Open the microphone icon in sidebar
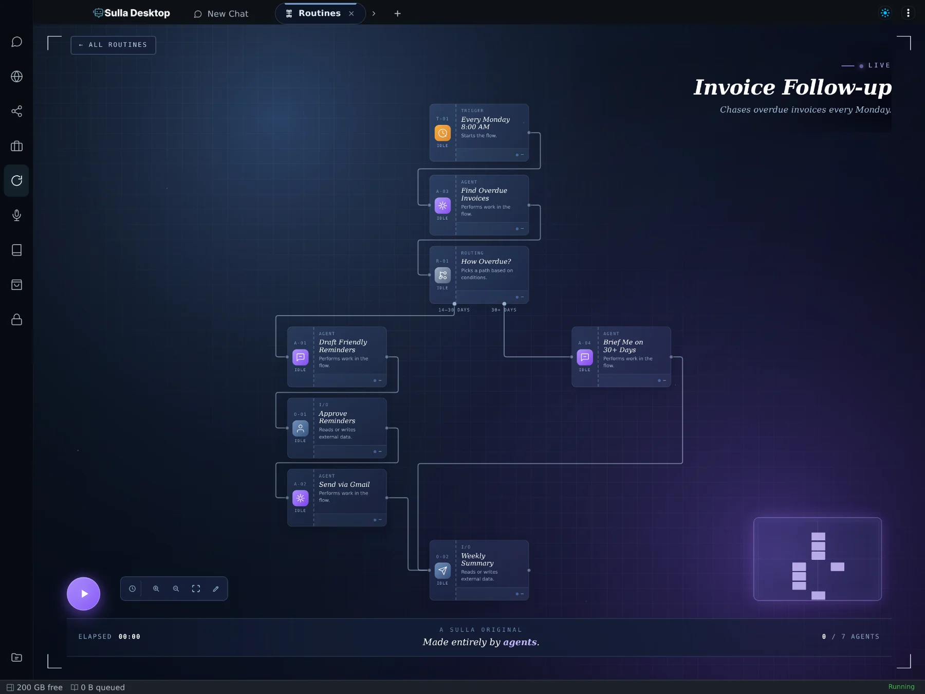This screenshot has height=694, width=925. [16, 215]
